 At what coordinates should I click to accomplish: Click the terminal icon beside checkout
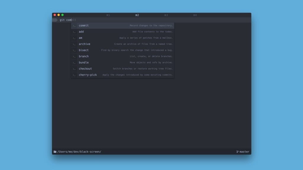74,69
